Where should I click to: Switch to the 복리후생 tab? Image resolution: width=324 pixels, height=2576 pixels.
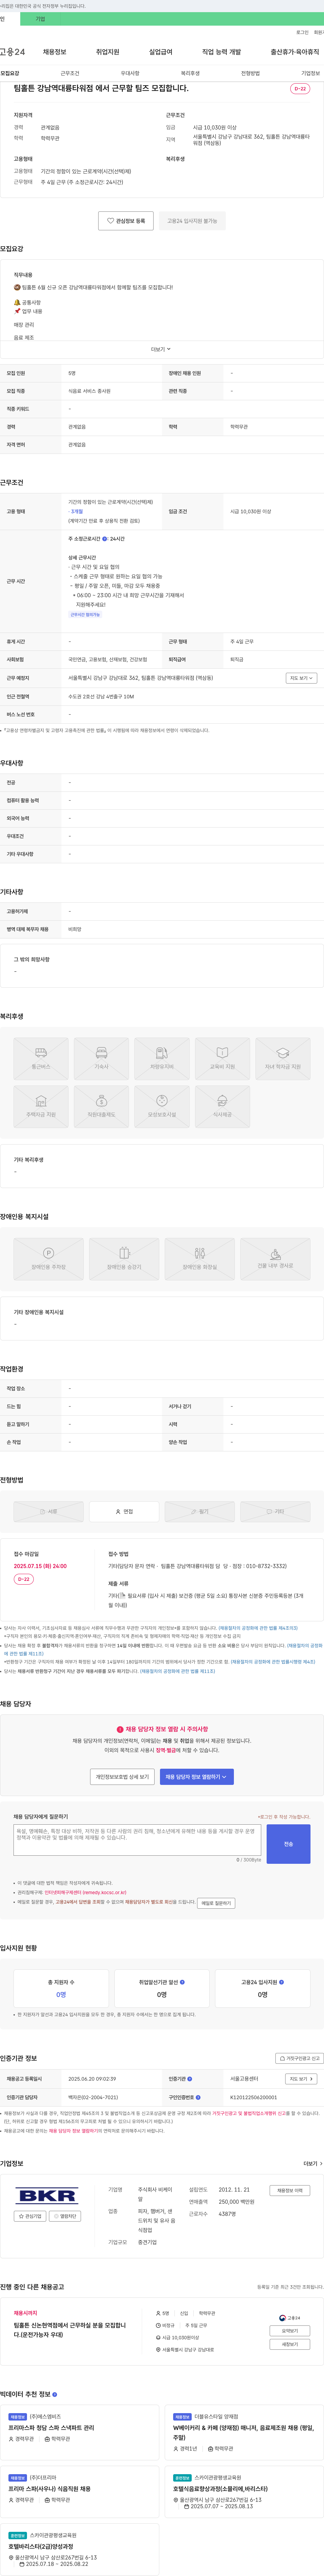point(190,73)
